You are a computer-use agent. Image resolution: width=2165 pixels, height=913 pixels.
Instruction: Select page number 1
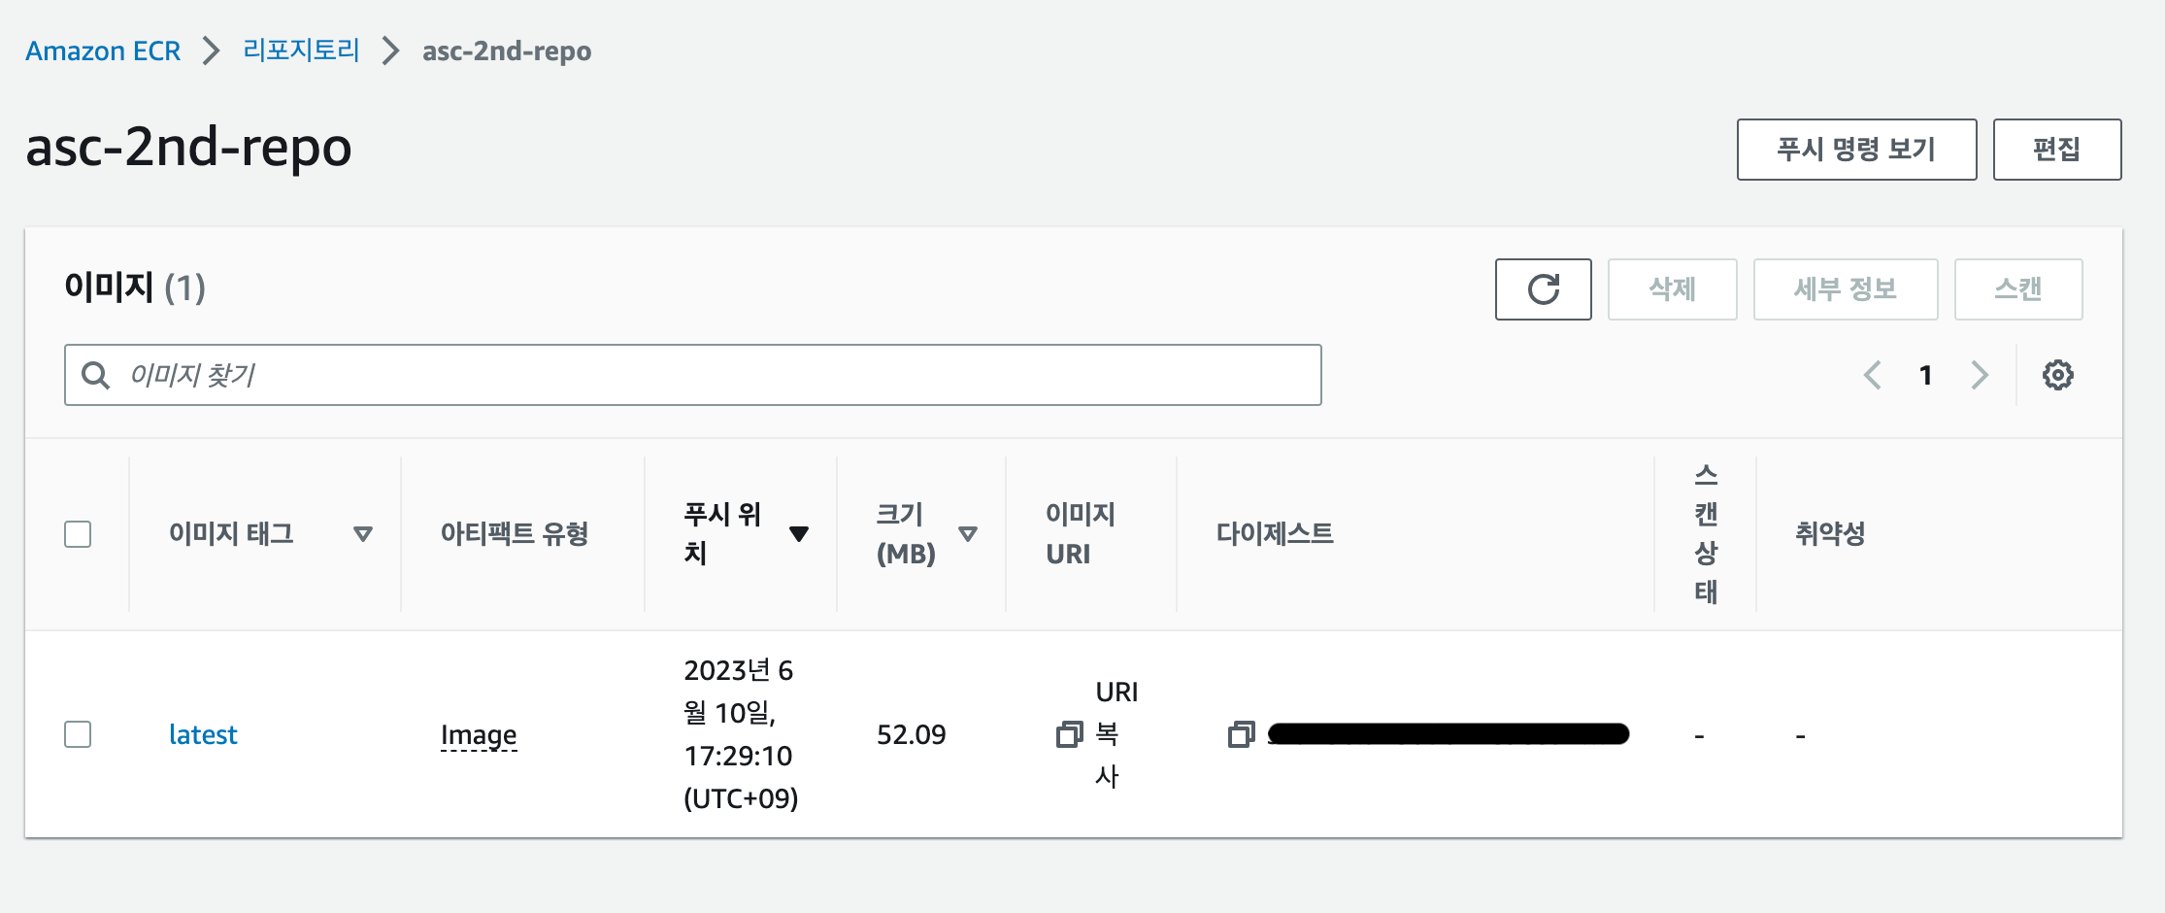(x=1926, y=375)
